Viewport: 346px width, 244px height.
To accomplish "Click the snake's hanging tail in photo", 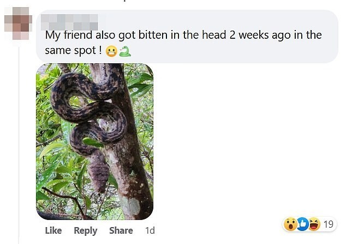I will tap(98, 172).
